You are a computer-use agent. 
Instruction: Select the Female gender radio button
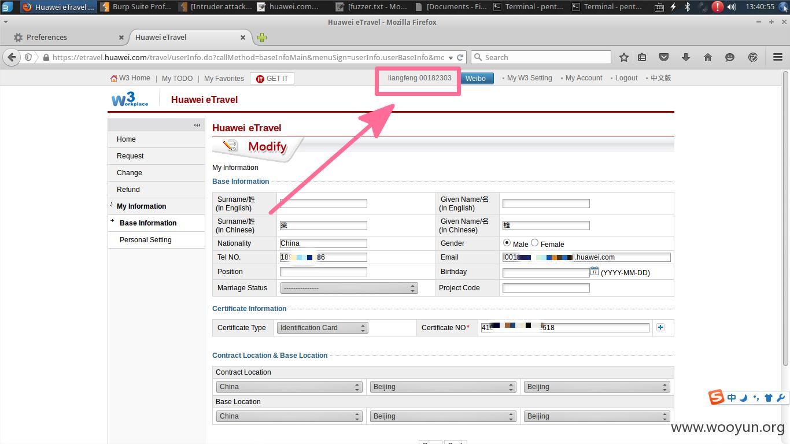pyautogui.click(x=535, y=243)
